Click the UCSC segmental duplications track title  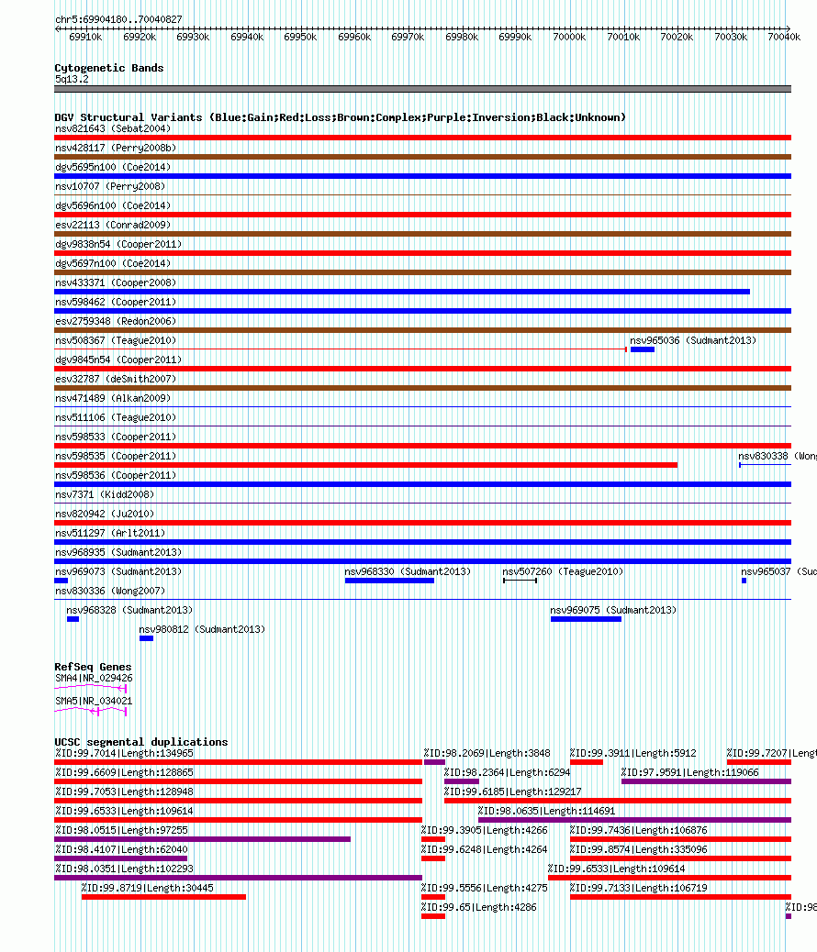(x=141, y=742)
